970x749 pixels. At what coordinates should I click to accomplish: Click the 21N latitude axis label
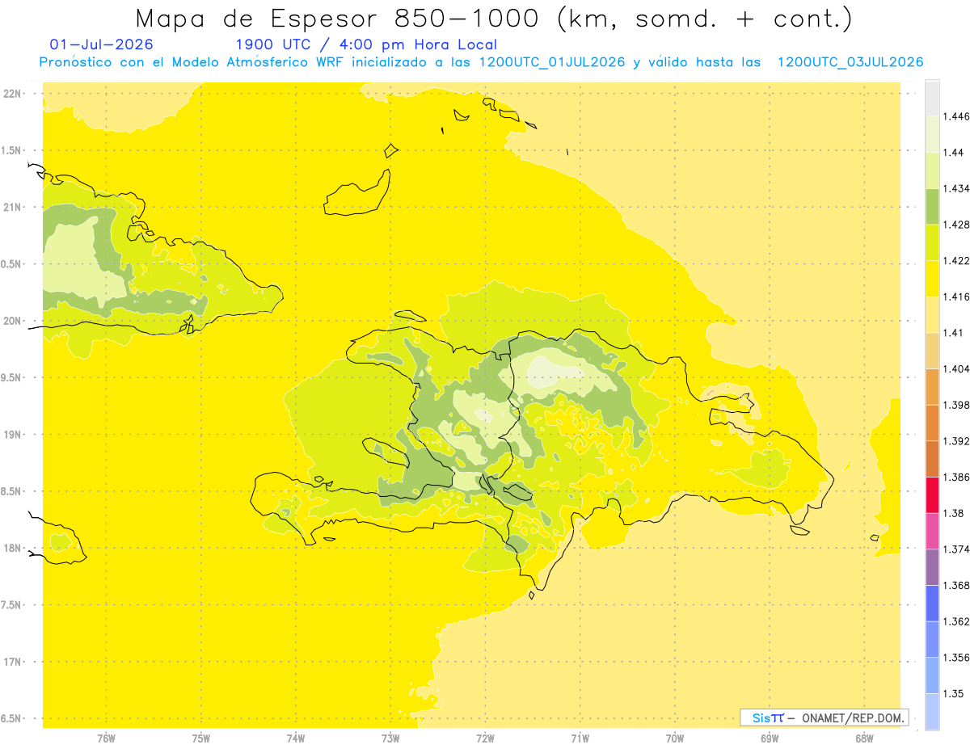[12, 207]
